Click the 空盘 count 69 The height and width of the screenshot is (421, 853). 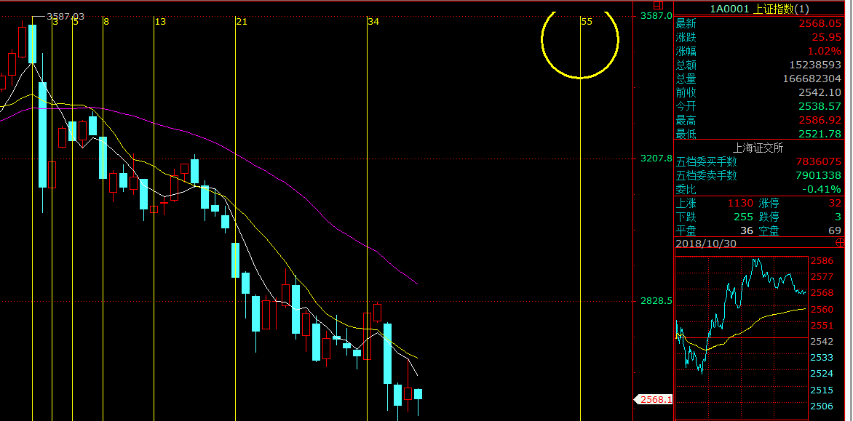[x=835, y=231]
